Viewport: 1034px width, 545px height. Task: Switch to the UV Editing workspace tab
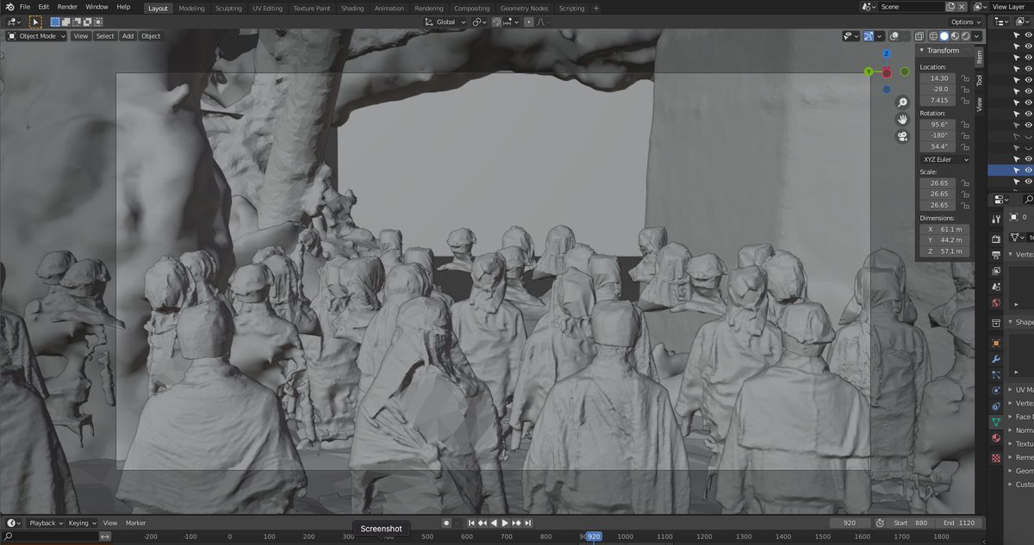[267, 8]
